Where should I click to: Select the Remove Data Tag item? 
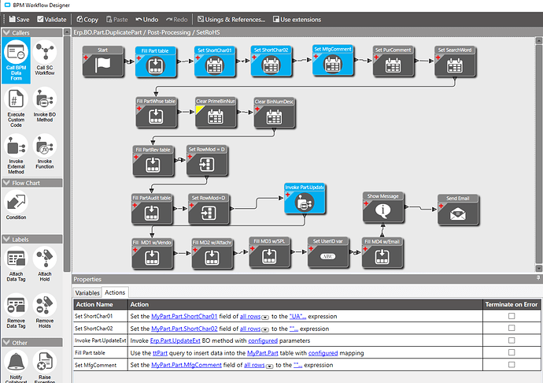16,310
